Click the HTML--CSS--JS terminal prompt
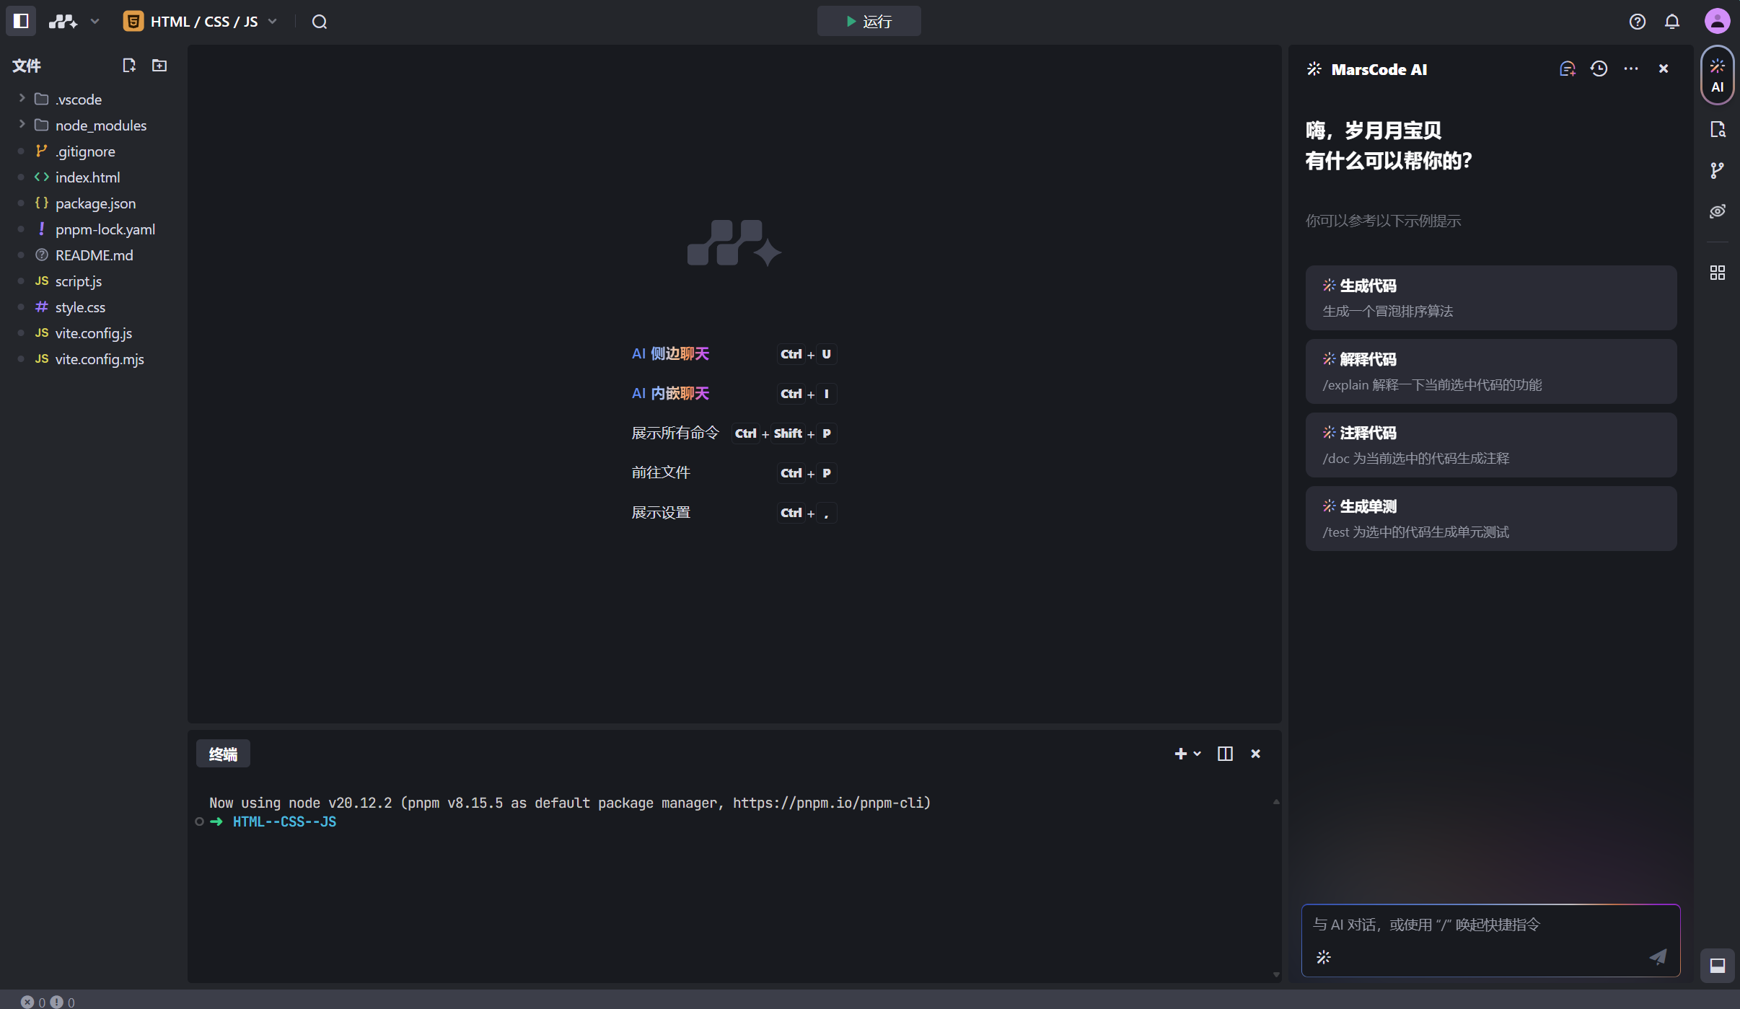Screen dimensions: 1740x1009 [x=284, y=821]
